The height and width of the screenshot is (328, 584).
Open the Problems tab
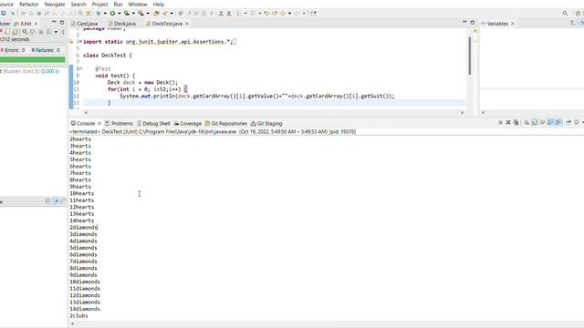119,124
